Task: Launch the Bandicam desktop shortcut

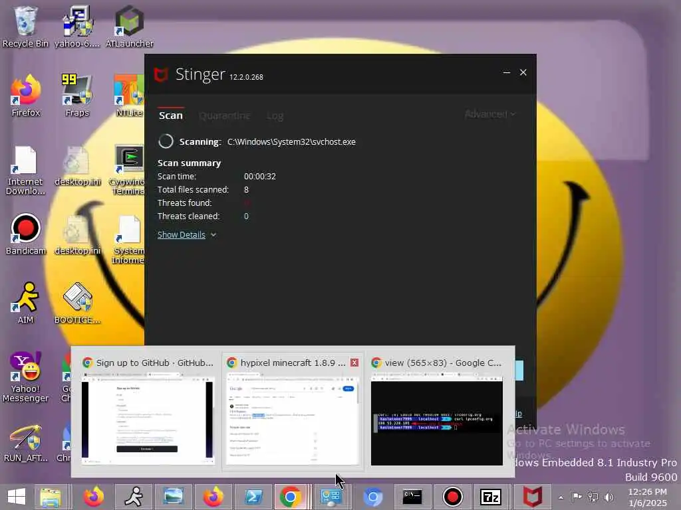Action: pyautogui.click(x=26, y=234)
